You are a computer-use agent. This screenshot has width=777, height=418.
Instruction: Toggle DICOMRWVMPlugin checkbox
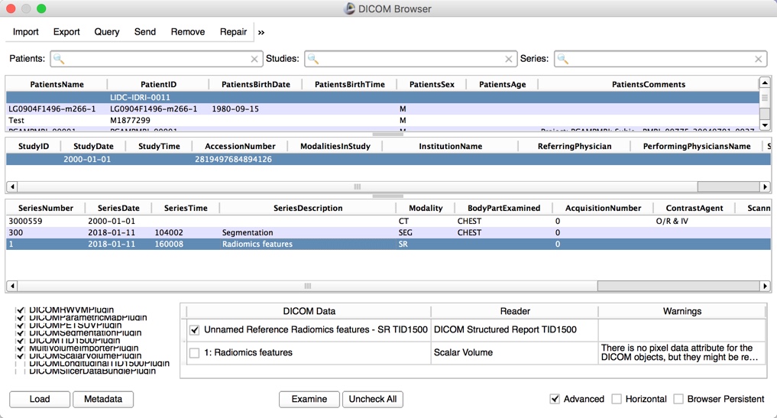[x=21, y=310]
